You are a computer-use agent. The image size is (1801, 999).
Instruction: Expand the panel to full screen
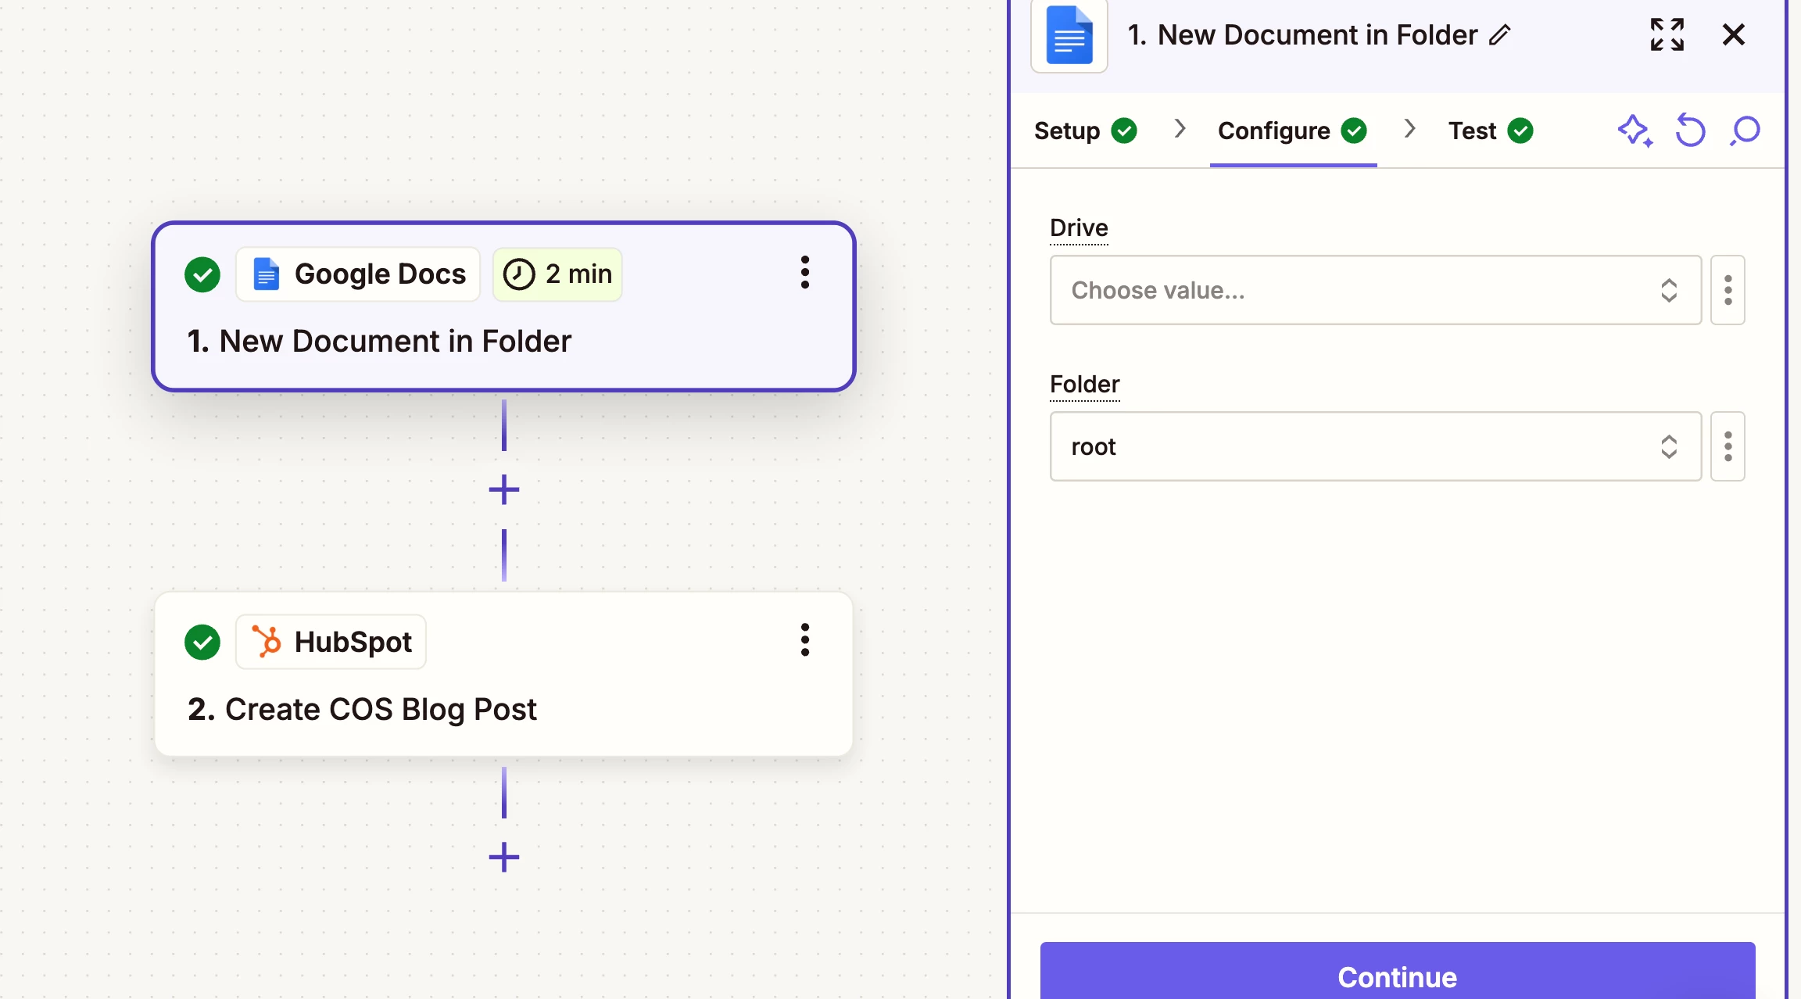click(x=1667, y=34)
